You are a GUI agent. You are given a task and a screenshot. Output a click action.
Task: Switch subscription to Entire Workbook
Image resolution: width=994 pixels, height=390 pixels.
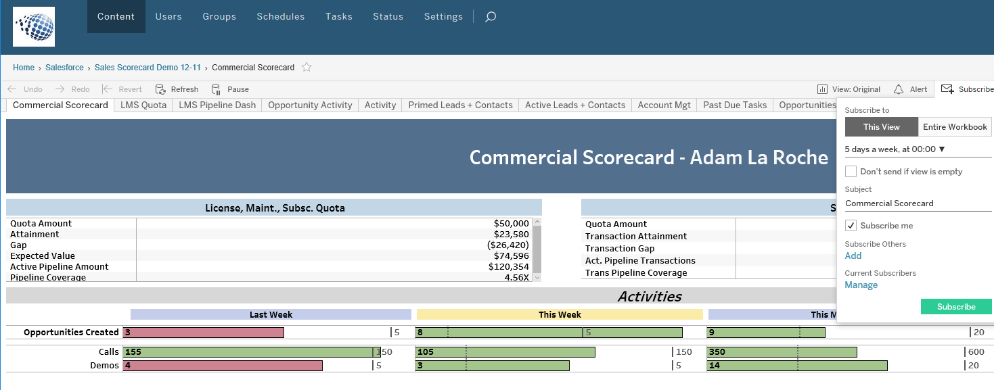click(x=955, y=126)
